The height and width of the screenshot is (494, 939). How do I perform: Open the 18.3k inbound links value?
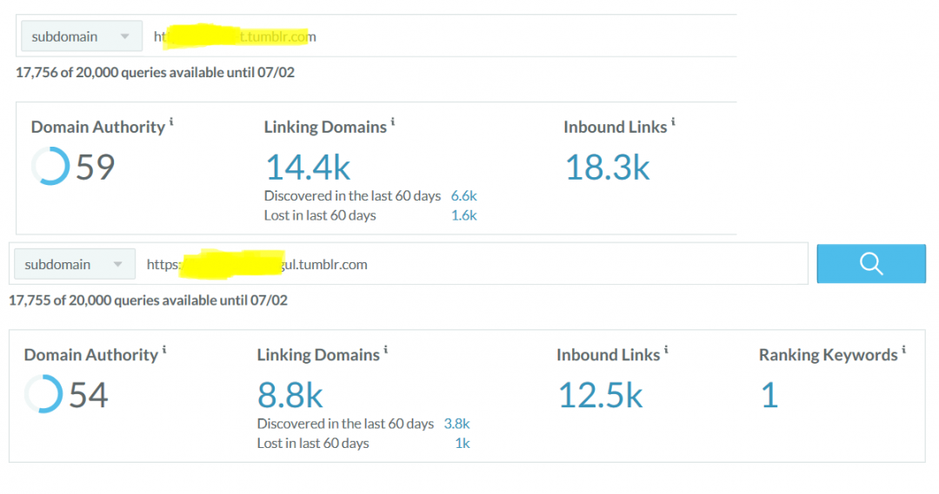pyautogui.click(x=607, y=167)
